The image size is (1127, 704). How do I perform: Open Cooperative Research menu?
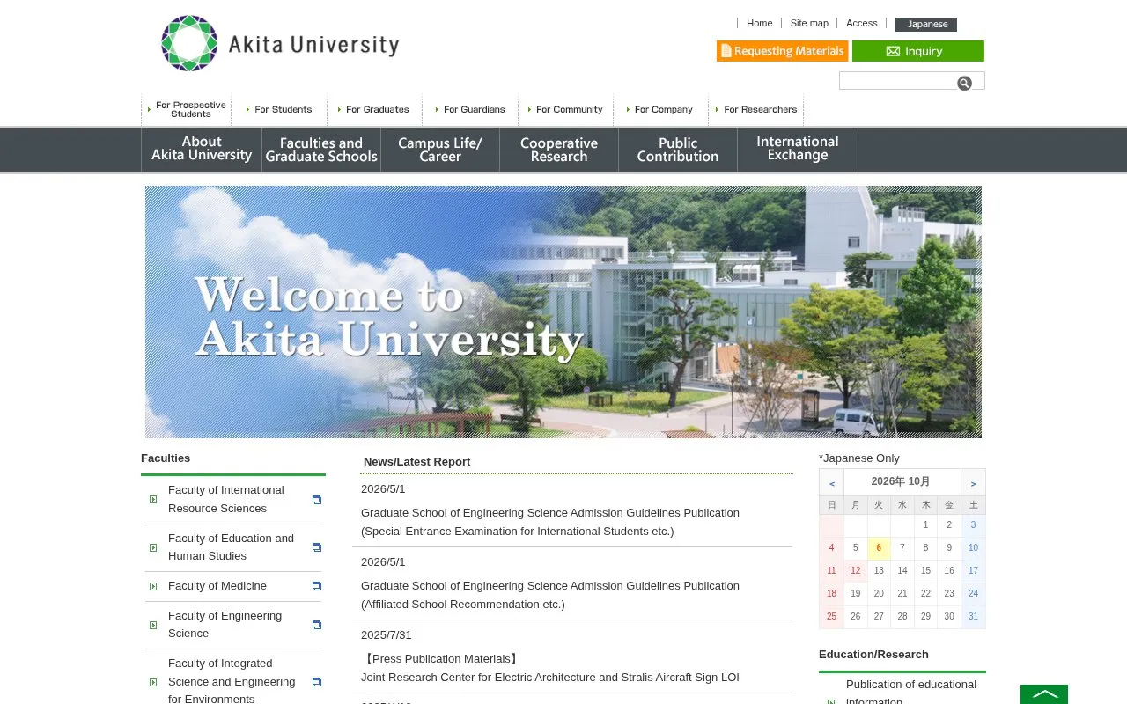coord(559,149)
